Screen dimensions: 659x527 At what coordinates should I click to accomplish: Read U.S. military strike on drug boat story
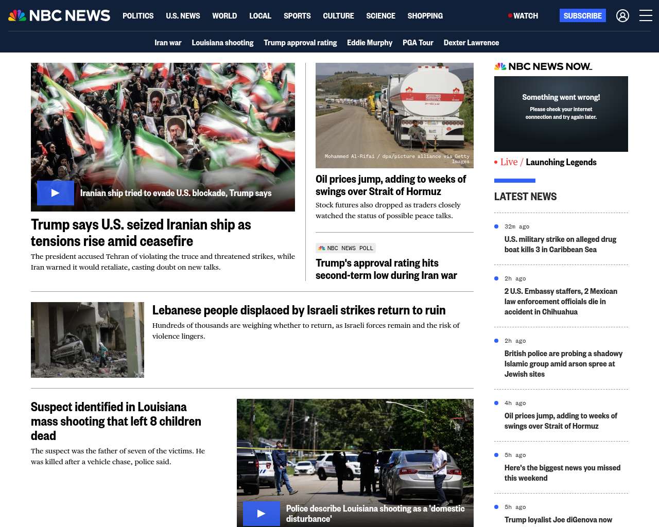[560, 244]
